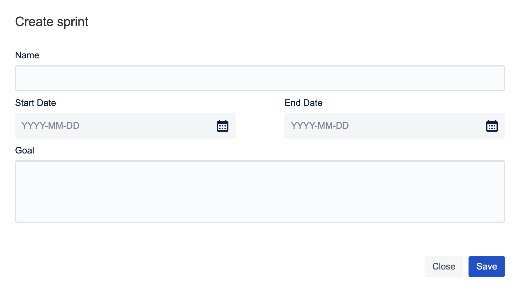Click the Create sprint heading
The image size is (520, 292).
click(x=52, y=22)
